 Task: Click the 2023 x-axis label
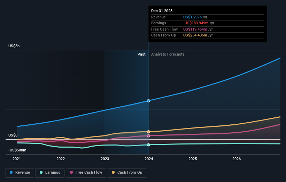tap(105, 159)
